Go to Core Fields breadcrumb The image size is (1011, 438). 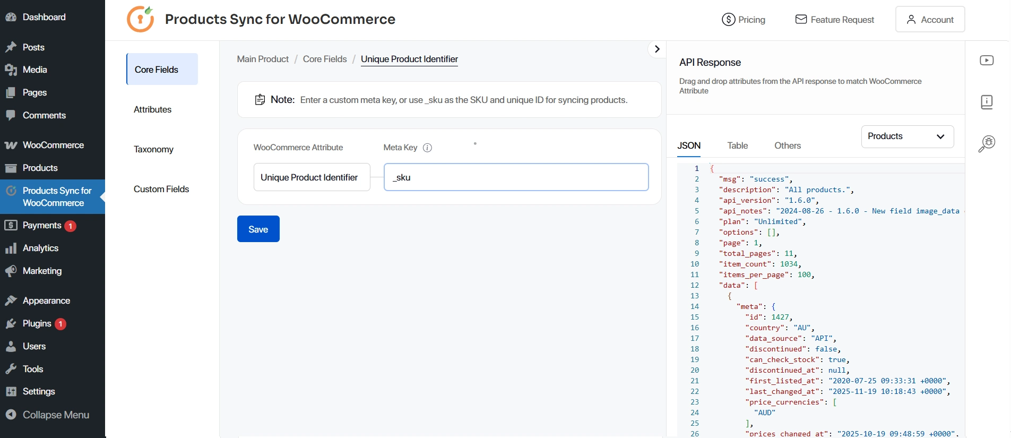(x=325, y=59)
